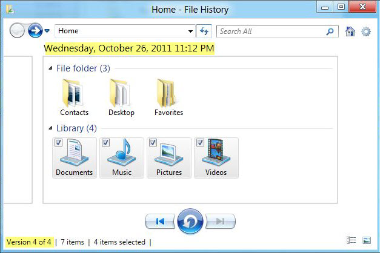Click the search magnifier icon
Image resolution: width=380 pixels, height=253 pixels.
coord(330,31)
